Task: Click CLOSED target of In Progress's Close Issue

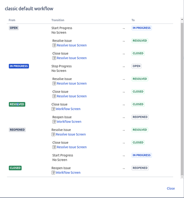Action: 138,92
